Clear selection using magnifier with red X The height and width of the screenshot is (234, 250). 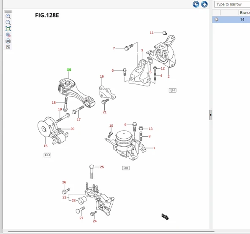coord(8,35)
